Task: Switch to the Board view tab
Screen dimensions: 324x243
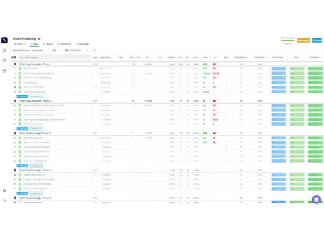Action: point(48,44)
